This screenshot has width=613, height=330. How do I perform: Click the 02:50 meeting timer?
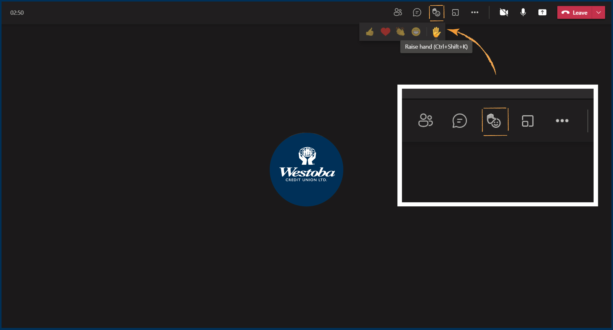click(17, 13)
